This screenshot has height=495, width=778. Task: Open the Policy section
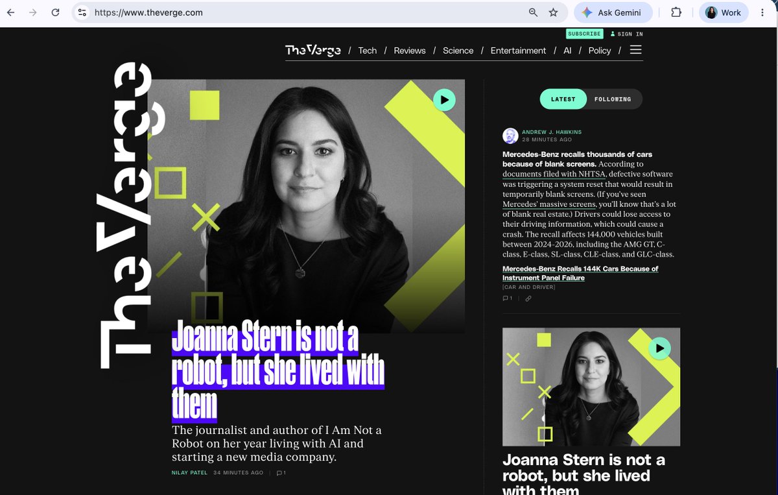coord(600,51)
